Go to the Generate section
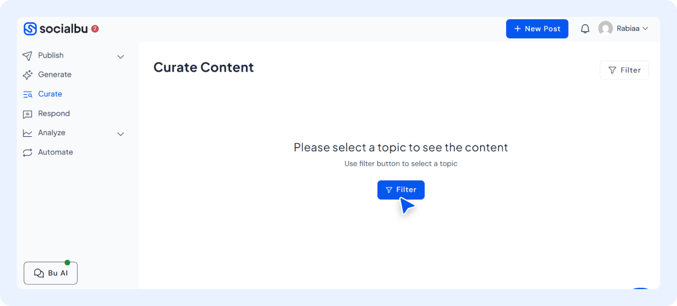The width and height of the screenshot is (677, 306). tap(55, 74)
